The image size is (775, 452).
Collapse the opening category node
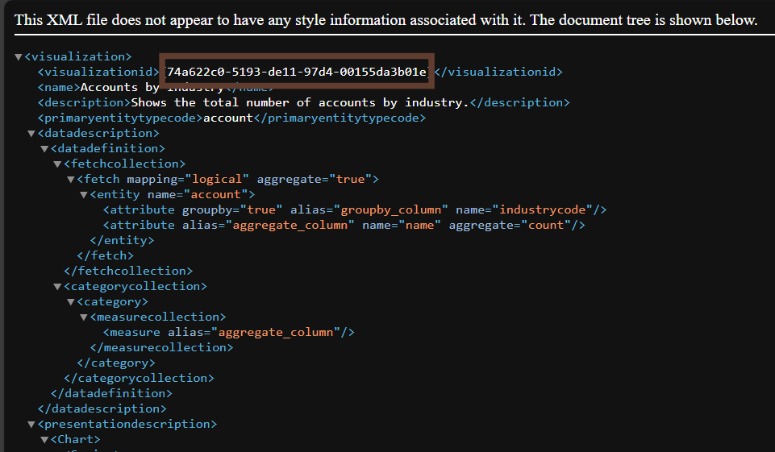tap(70, 302)
